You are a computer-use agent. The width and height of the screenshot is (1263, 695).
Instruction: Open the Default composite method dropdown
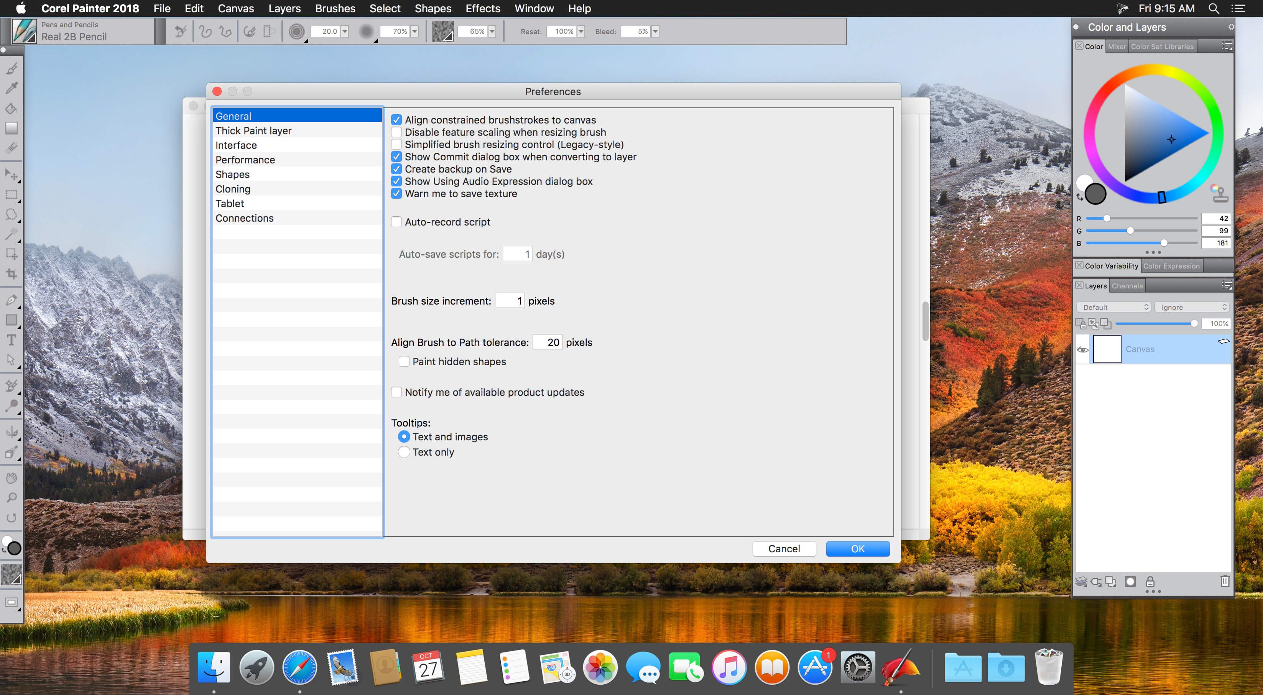[1113, 307]
